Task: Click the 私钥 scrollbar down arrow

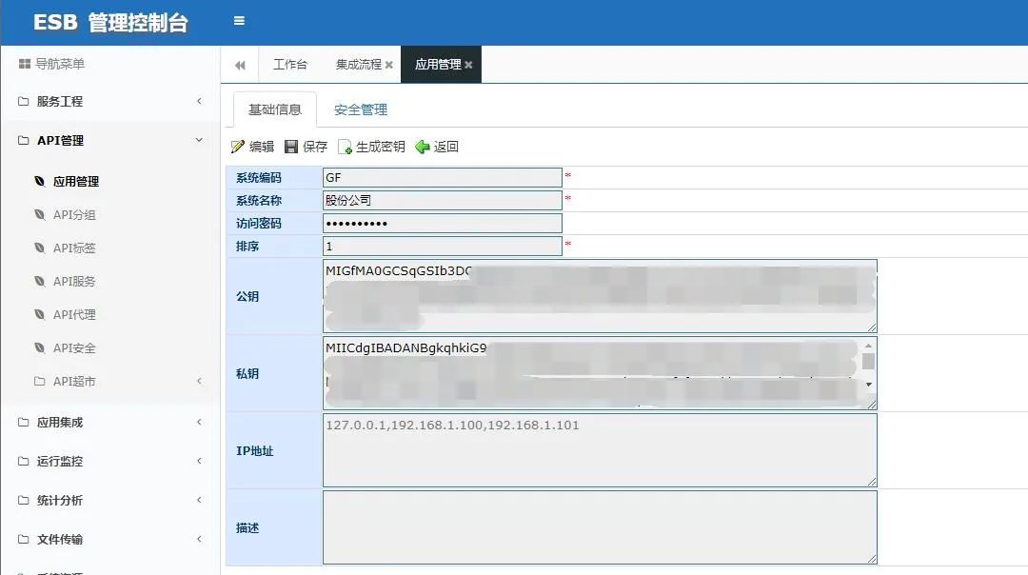Action: coord(869,385)
